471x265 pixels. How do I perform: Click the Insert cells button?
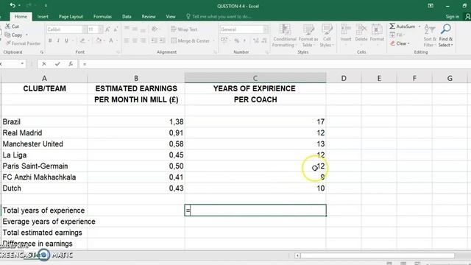point(346,33)
